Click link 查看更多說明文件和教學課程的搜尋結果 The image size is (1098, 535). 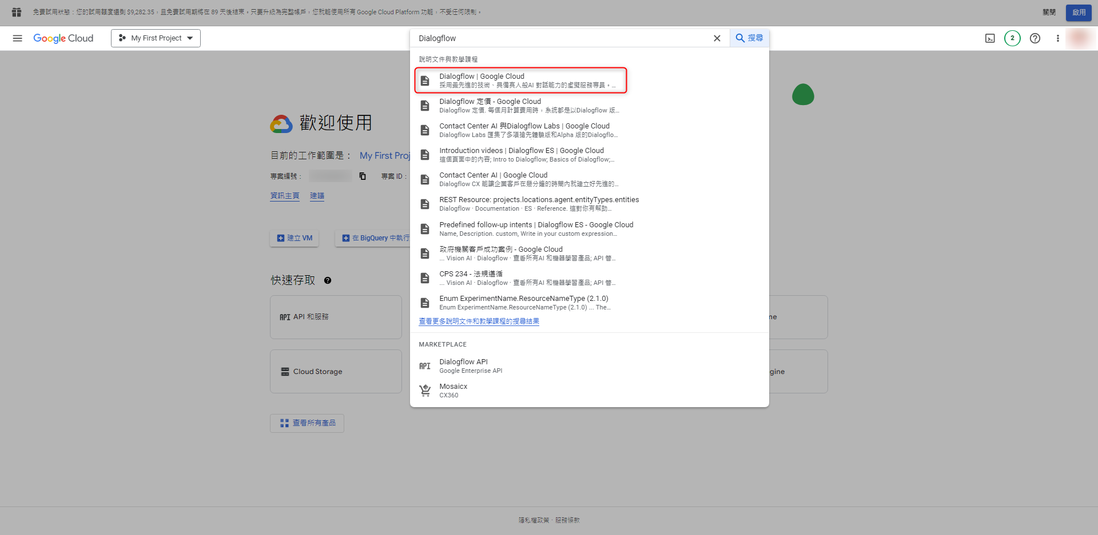point(479,321)
